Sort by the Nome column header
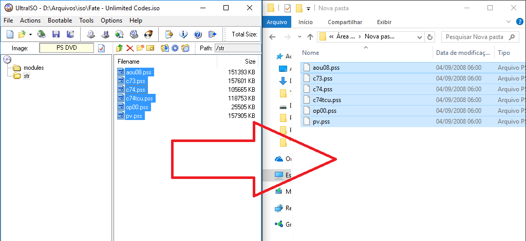Screen dimensions: 526x241 (x=311, y=53)
